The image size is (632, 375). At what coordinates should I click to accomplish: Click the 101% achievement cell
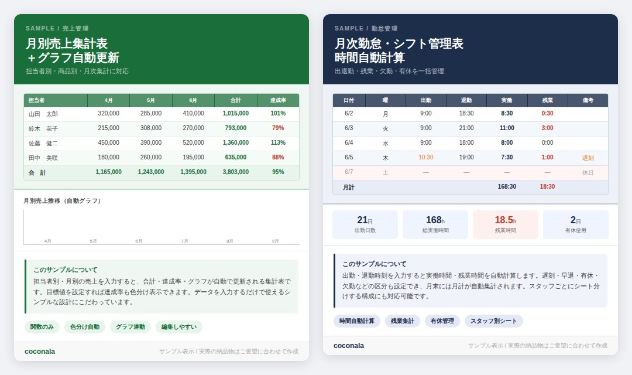[278, 114]
